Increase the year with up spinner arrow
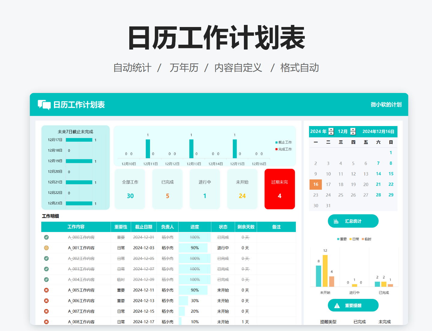 [331, 130]
